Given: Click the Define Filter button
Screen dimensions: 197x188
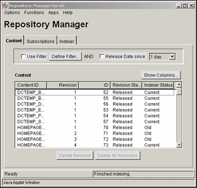Looking at the screenshot, I should [65, 57].
